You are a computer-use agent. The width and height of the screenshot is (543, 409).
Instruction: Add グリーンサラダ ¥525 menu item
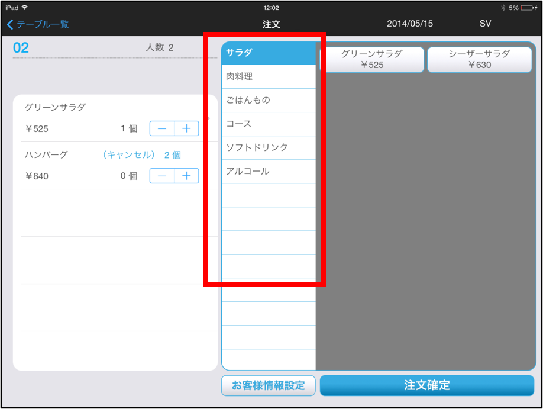pos(372,60)
